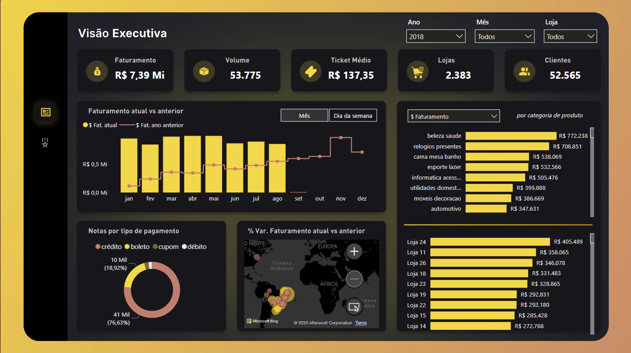
Task: Click the product category list scrollbar
Action: 592,172
